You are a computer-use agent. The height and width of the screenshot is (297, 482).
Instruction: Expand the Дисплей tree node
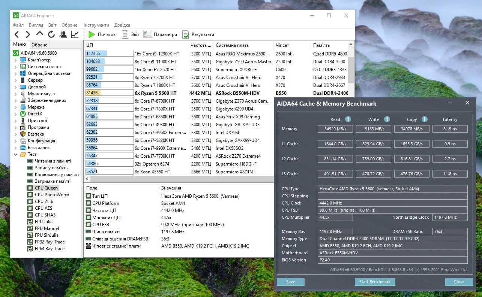pyautogui.click(x=15, y=87)
